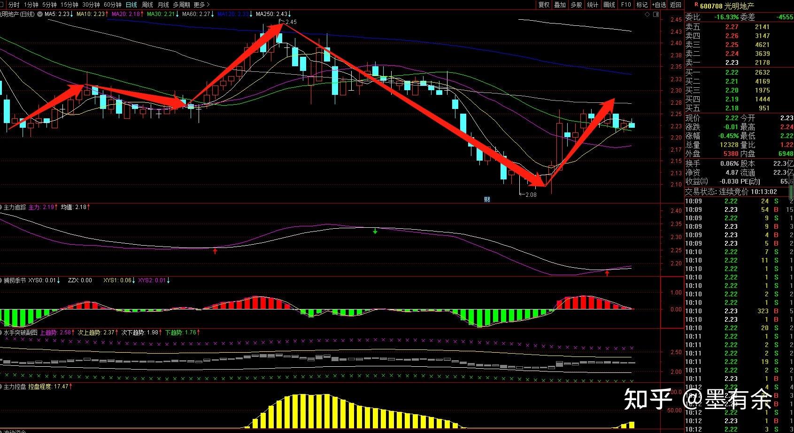Click the 总量 12328 volume field
This screenshot has width=794, height=433.
point(712,145)
